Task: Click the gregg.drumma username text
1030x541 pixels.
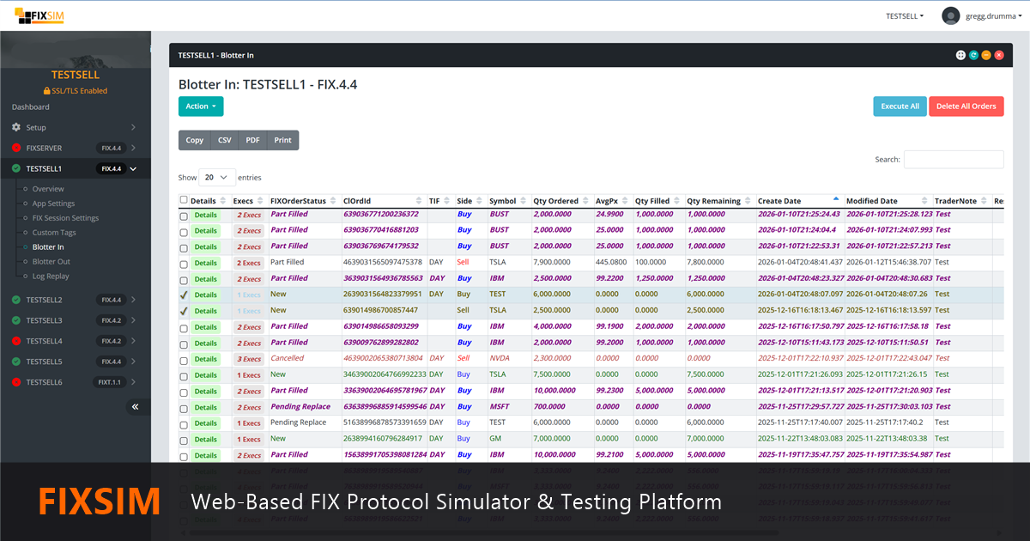Action: point(990,15)
